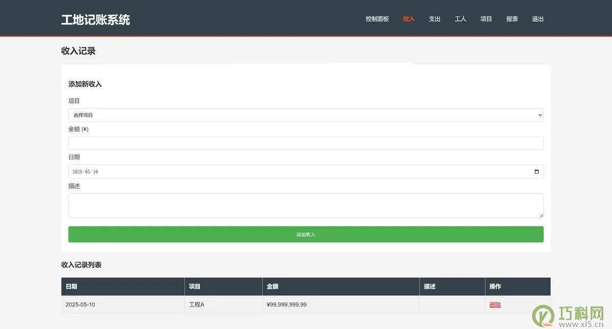Select the 2025-05-10 date cell
This screenshot has height=329, width=612.
123,305
